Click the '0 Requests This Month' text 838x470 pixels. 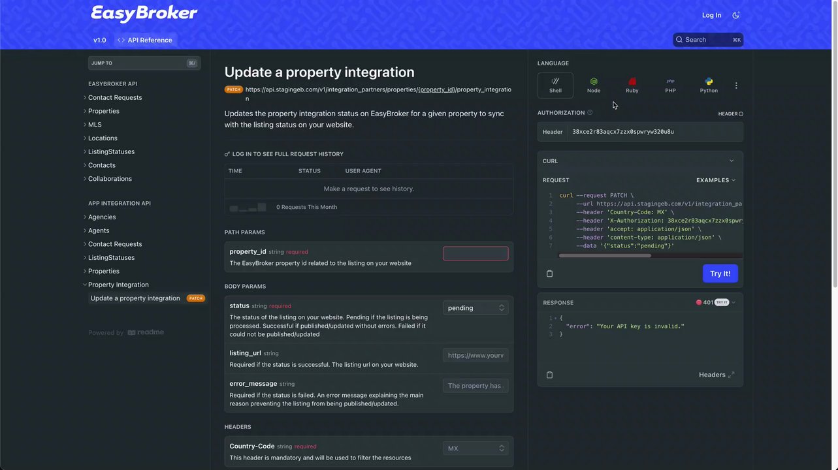point(307,207)
